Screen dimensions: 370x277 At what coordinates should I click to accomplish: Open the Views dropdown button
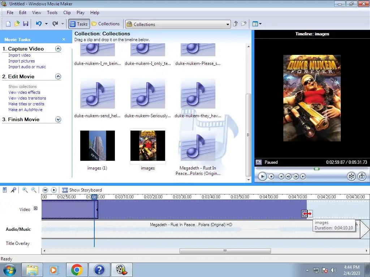coord(257,24)
